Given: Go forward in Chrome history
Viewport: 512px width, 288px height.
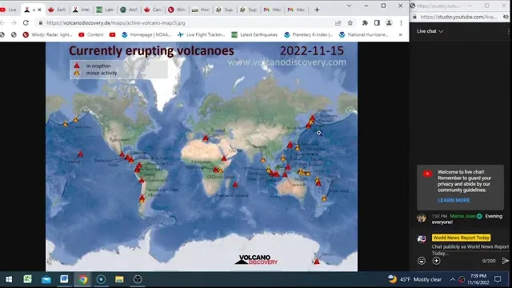Looking at the screenshot, I should coord(14,23).
